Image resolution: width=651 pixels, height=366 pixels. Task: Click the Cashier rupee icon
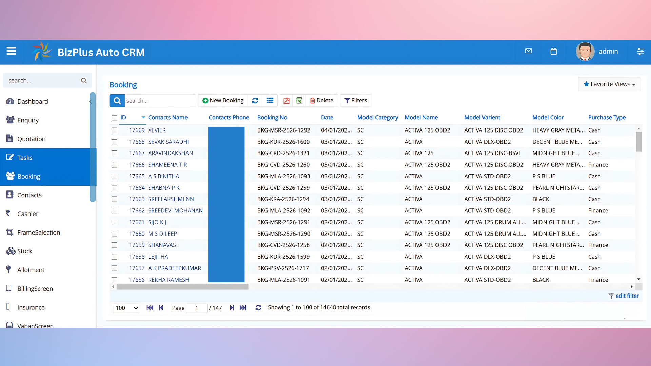point(8,213)
